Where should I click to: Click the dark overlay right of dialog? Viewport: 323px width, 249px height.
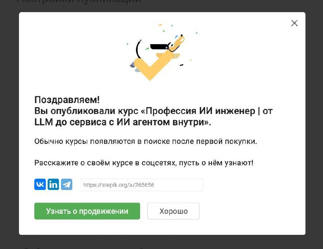coord(314,124)
